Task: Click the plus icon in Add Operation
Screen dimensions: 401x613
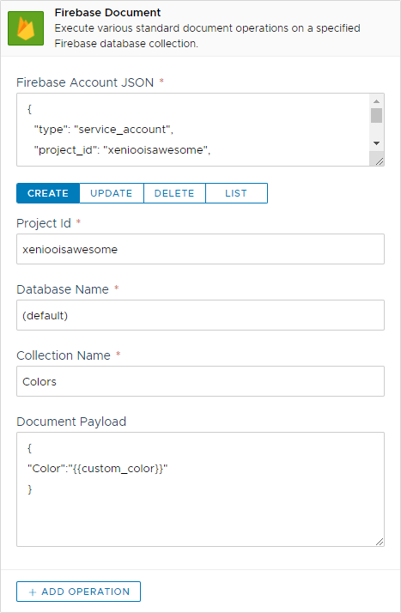Action: [x=33, y=592]
